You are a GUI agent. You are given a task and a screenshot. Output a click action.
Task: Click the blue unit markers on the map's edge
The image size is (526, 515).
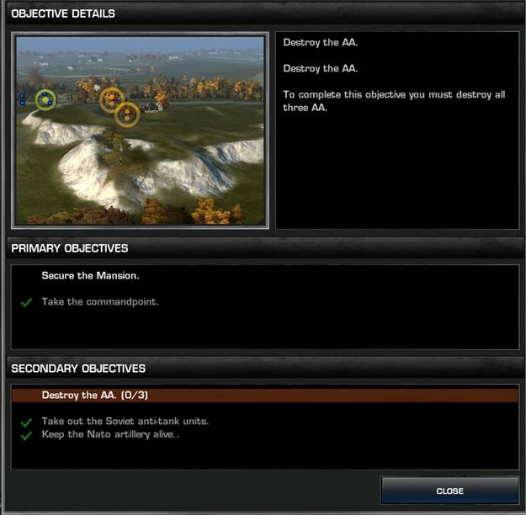point(22,99)
